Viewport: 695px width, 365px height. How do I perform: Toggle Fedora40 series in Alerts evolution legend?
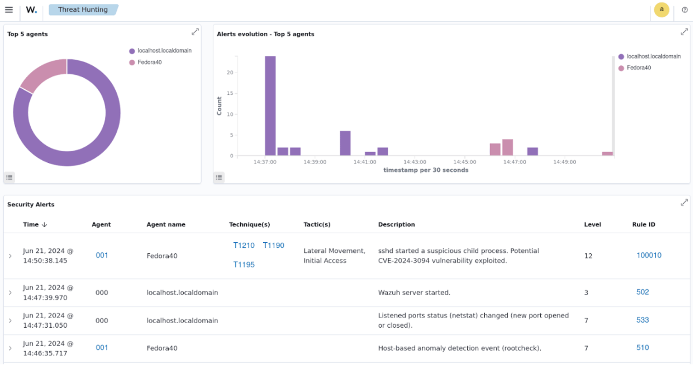[x=639, y=68]
